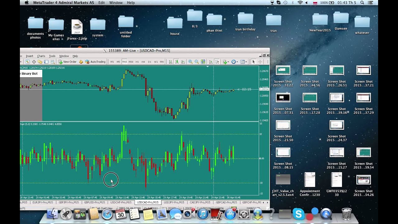
Task: Select the CHT_Value_chart_v2.5.3.ex4 file
Action: tap(283, 185)
